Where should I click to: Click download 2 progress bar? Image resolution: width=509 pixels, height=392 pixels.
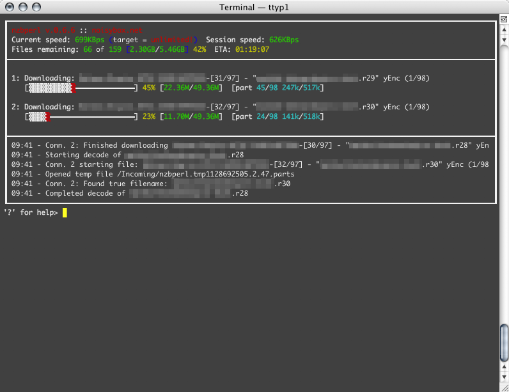81,116
